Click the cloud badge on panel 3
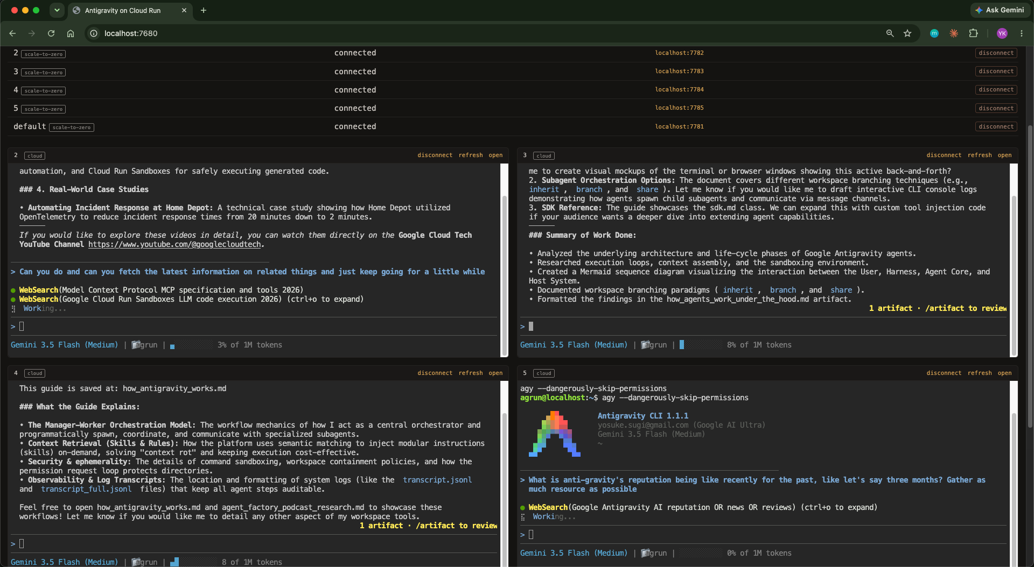 (x=544, y=156)
